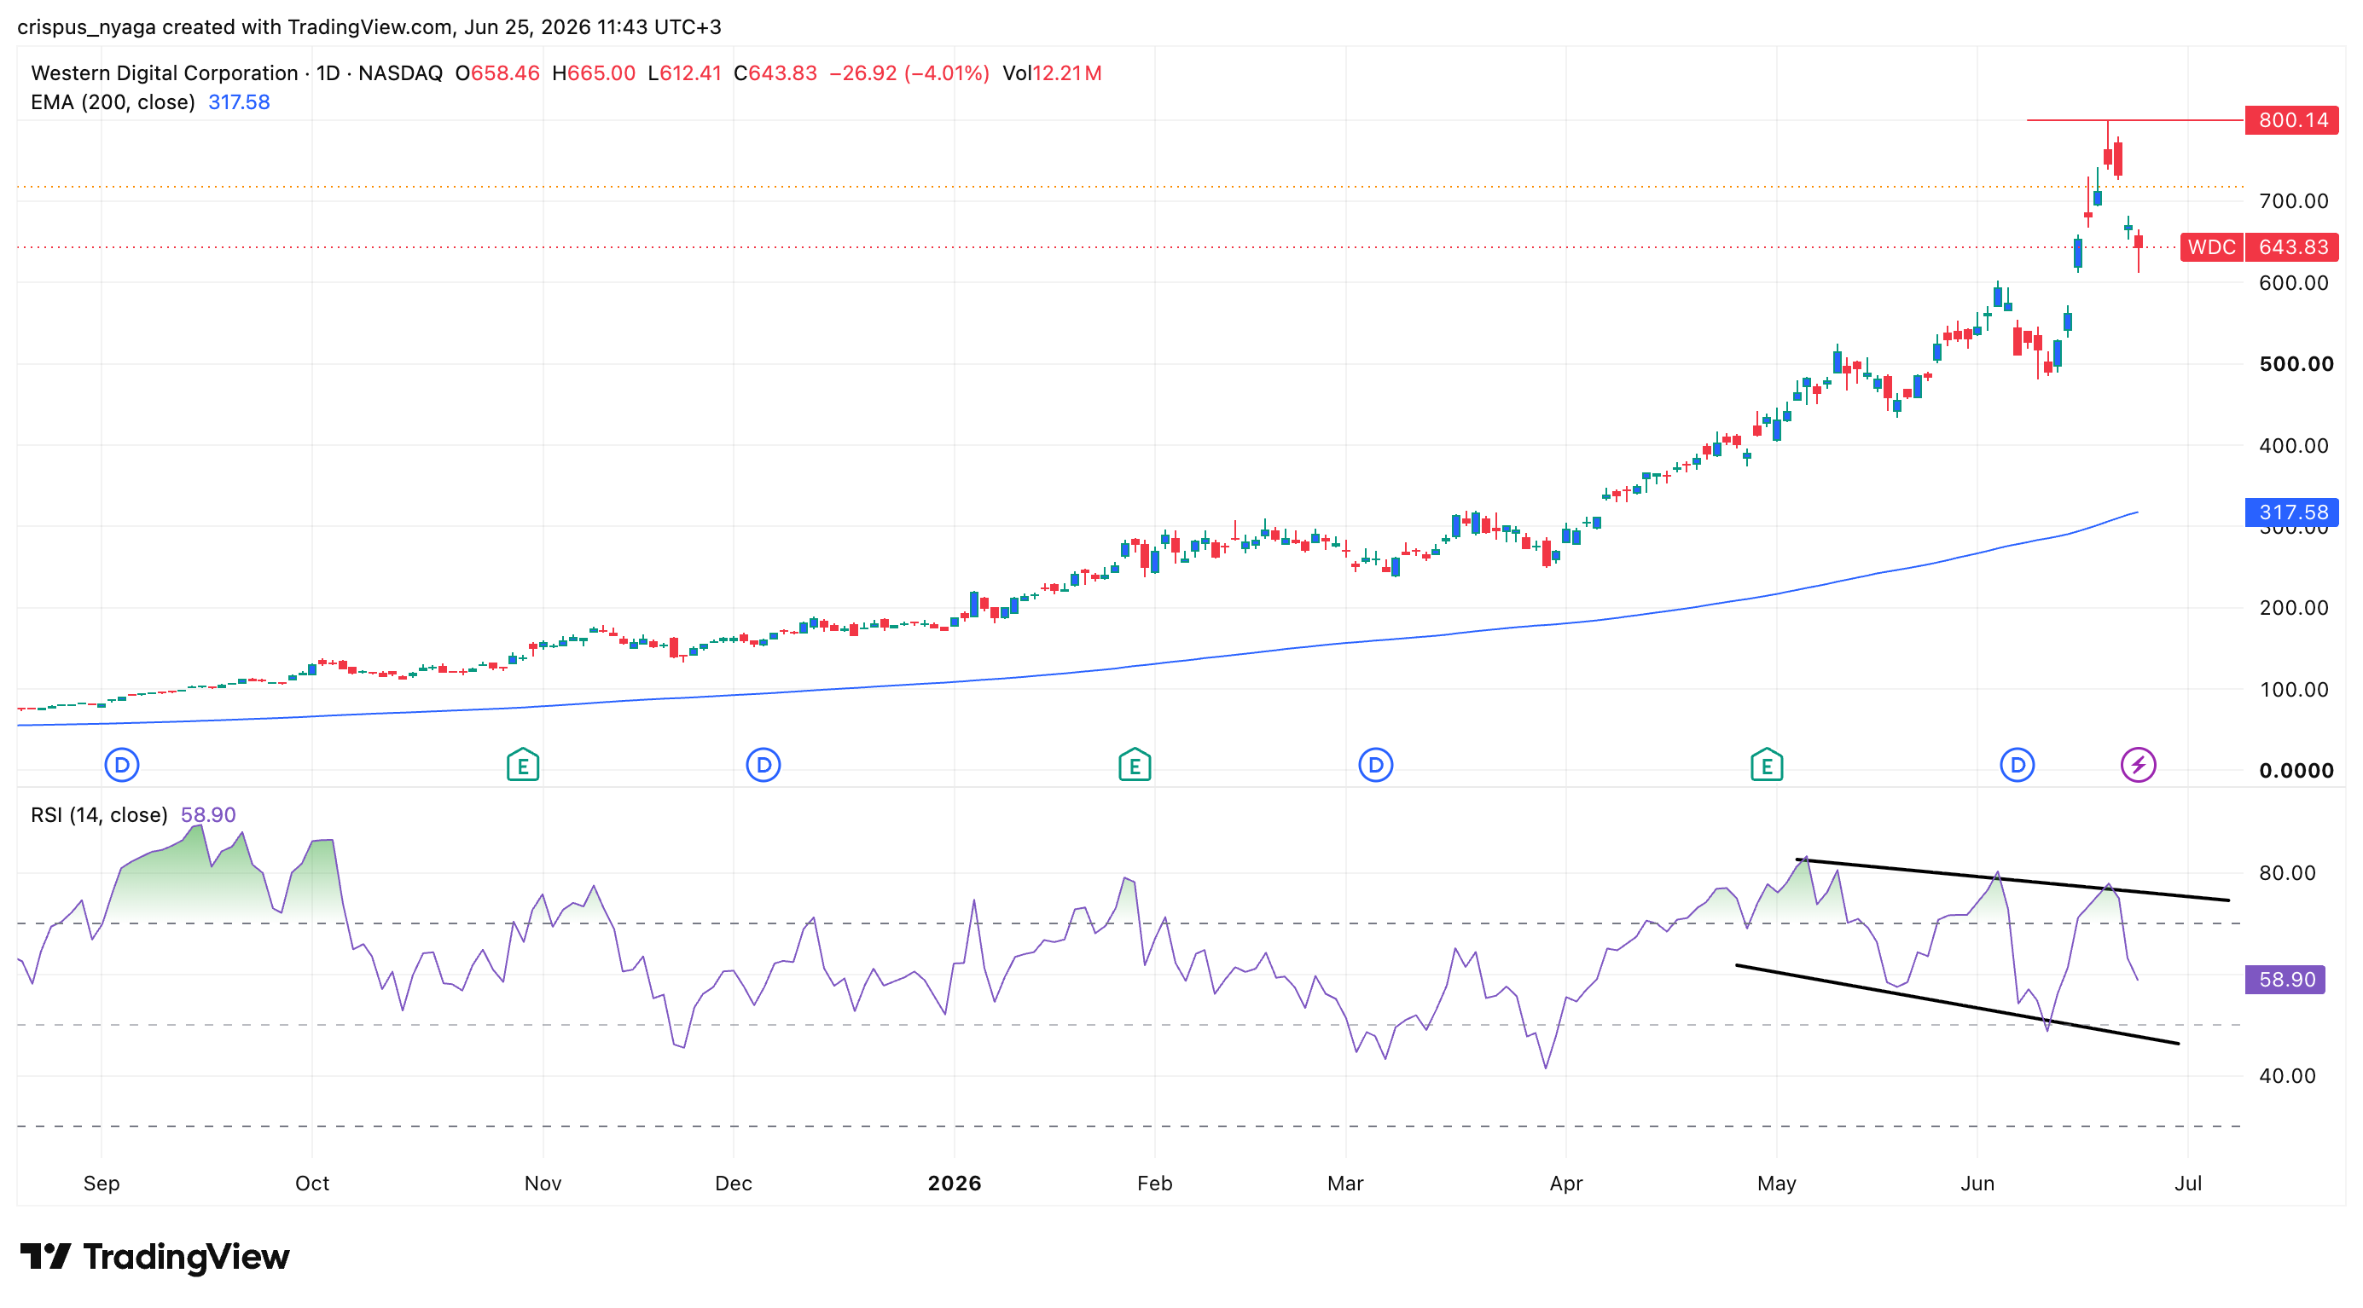Click the 100.00 price axis label
This screenshot has height=1308, width=2363.
pos(2293,689)
